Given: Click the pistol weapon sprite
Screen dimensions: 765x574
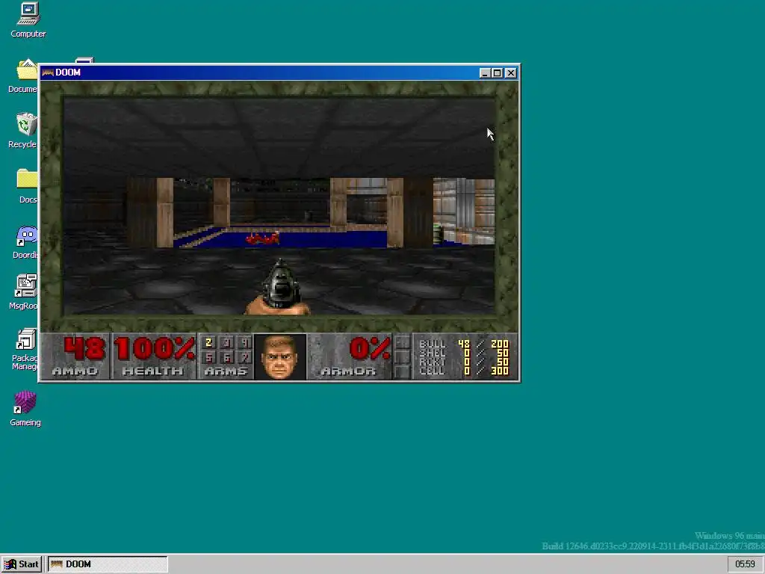Looking at the screenshot, I should [x=279, y=288].
